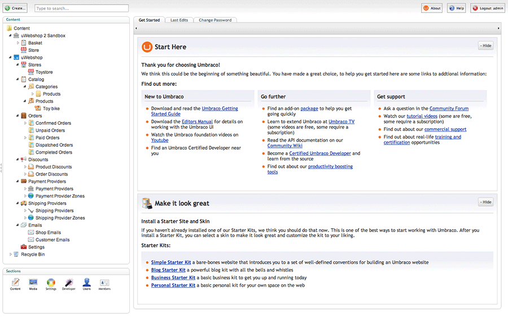Open the Umbraco TV link
508x319 pixels.
coord(341,121)
